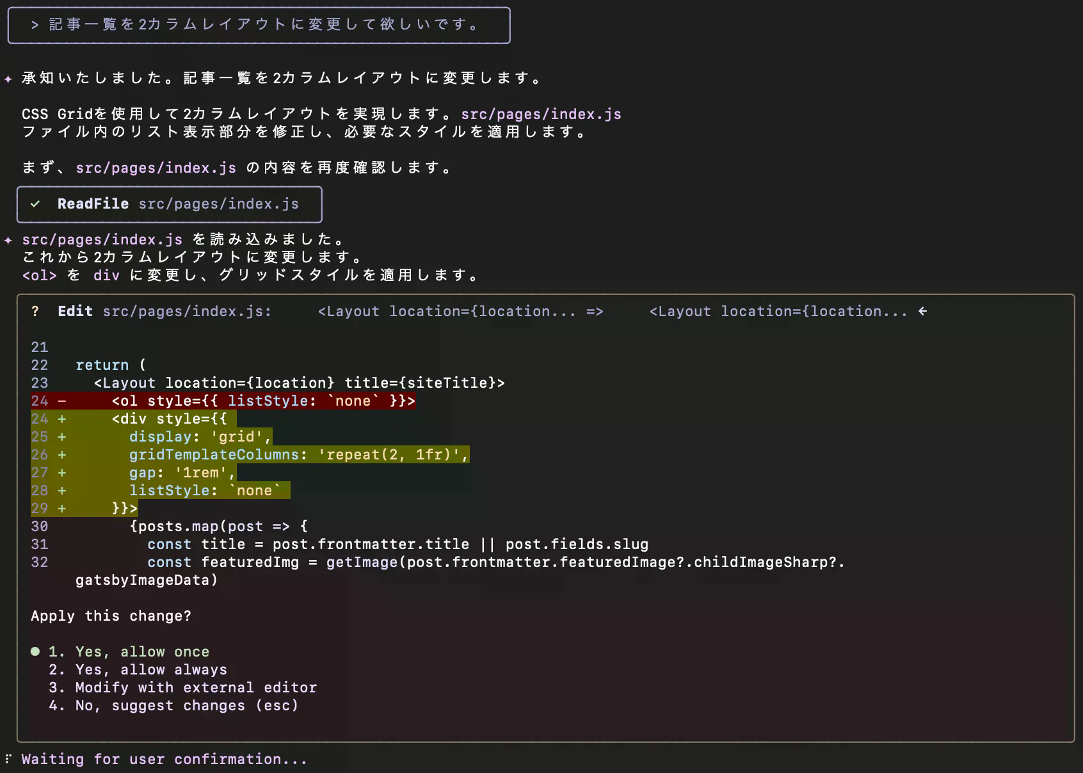Choose option 1. Yes, allow once
1083x773 pixels.
tap(129, 651)
